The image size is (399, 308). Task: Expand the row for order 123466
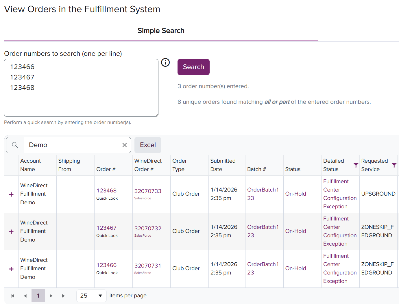point(11,269)
